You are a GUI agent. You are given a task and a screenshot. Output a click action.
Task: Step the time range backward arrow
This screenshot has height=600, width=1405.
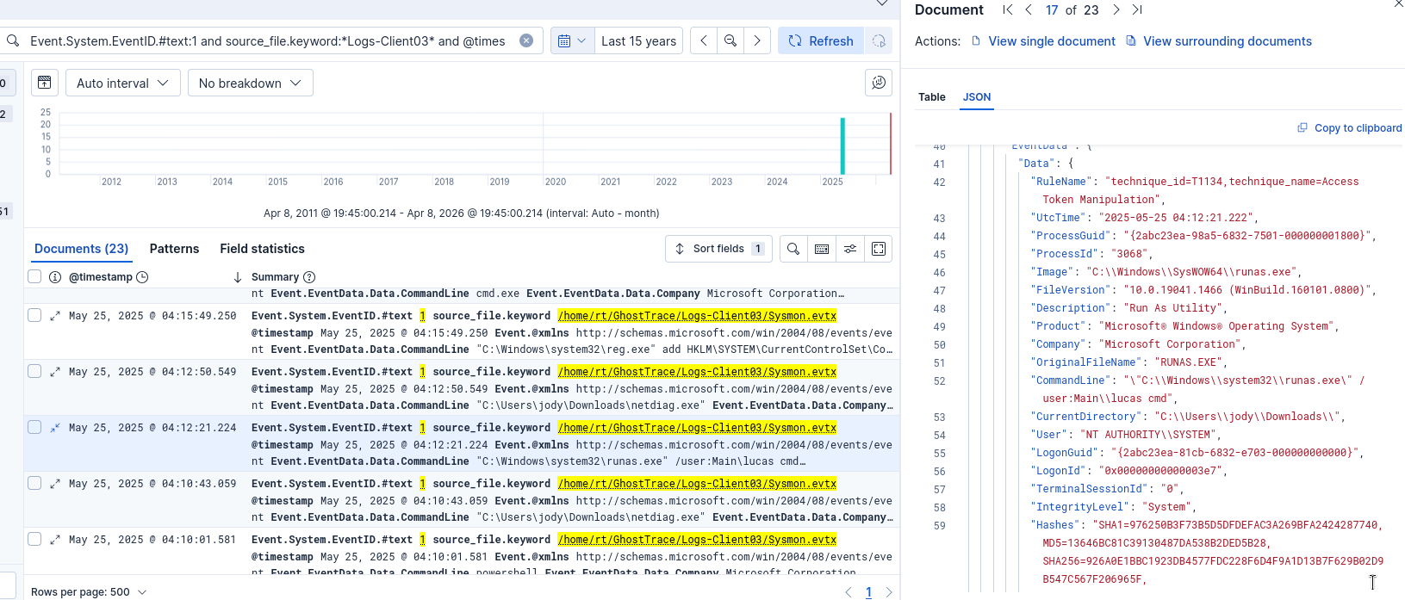(704, 40)
